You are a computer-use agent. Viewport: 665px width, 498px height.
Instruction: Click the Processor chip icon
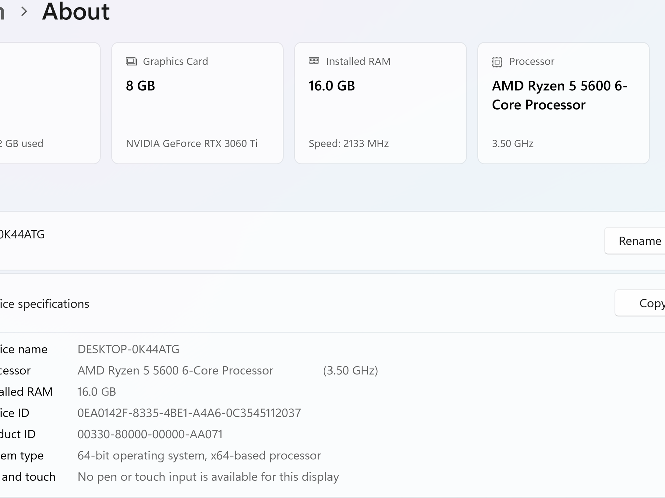[x=497, y=62]
